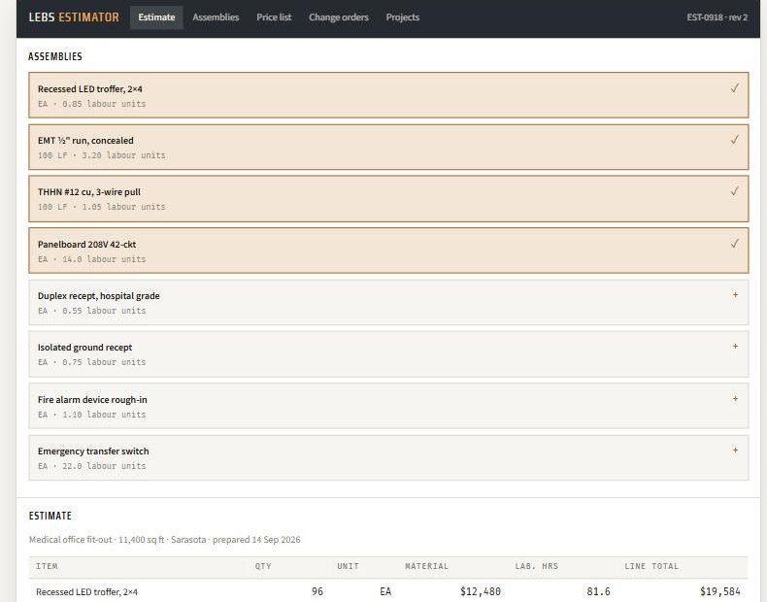Add Isolated ground recept via plus icon
The width and height of the screenshot is (767, 602).
point(735,347)
